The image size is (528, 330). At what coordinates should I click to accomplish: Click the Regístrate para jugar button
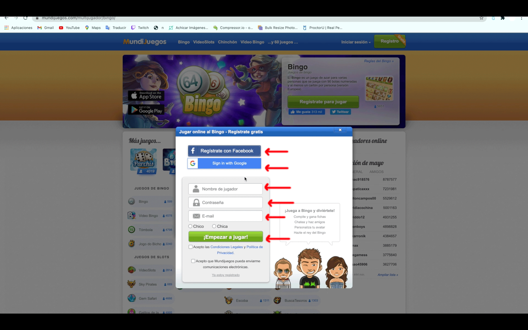pos(323,102)
